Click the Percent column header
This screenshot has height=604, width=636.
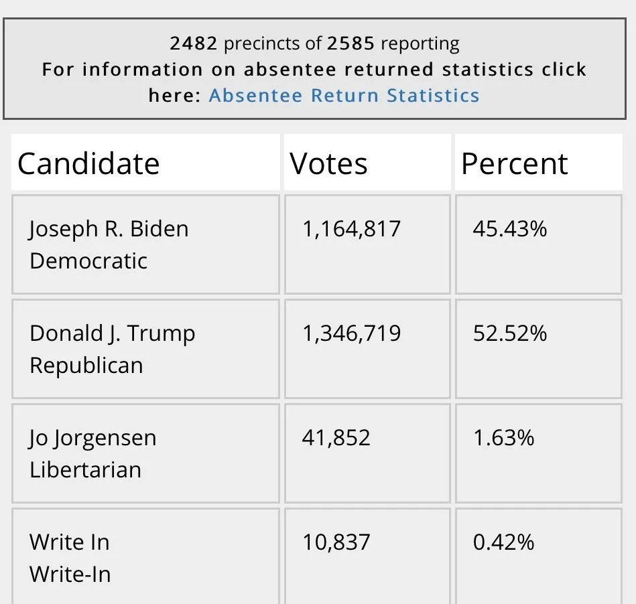tap(514, 163)
